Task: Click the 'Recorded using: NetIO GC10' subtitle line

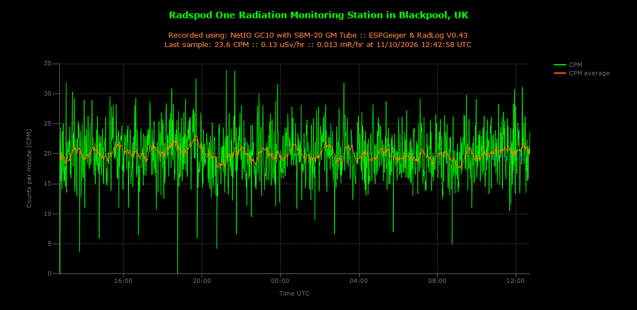Action: tap(318, 35)
